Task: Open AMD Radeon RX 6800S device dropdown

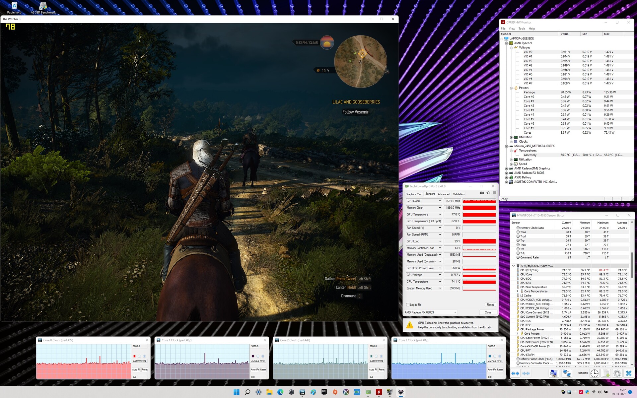Action: [455, 312]
